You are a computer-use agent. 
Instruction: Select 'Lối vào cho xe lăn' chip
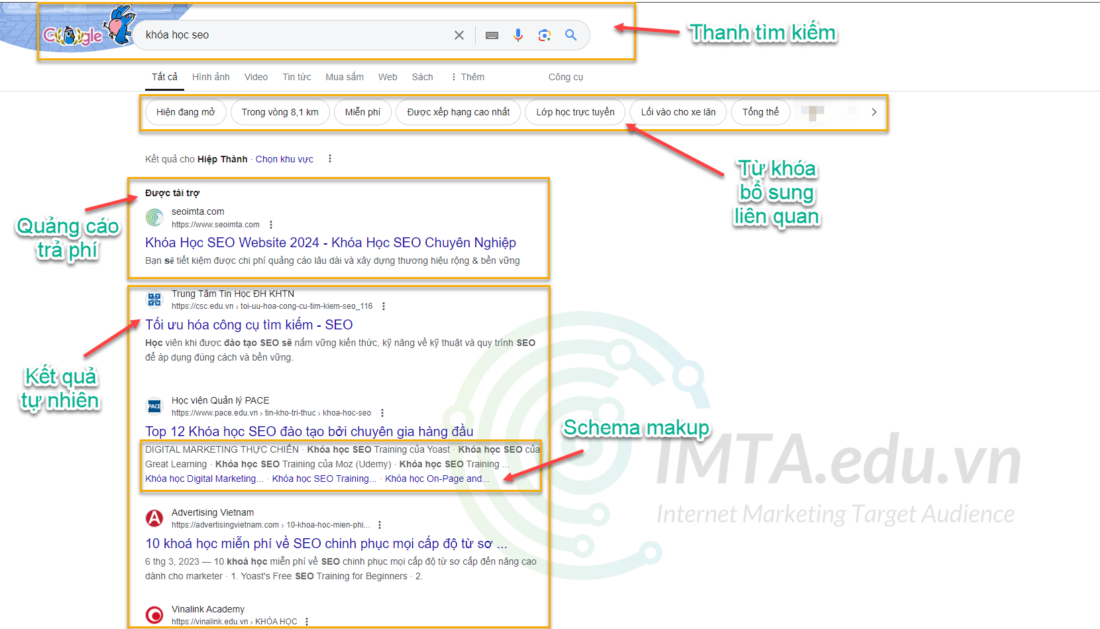click(x=678, y=112)
